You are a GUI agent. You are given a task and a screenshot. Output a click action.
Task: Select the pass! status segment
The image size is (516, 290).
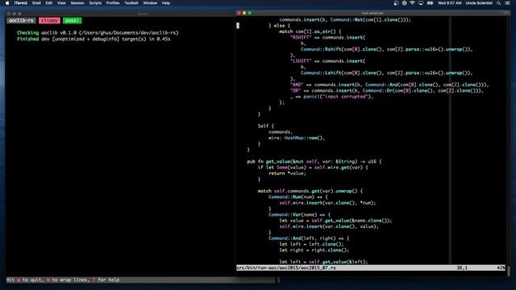[72, 20]
